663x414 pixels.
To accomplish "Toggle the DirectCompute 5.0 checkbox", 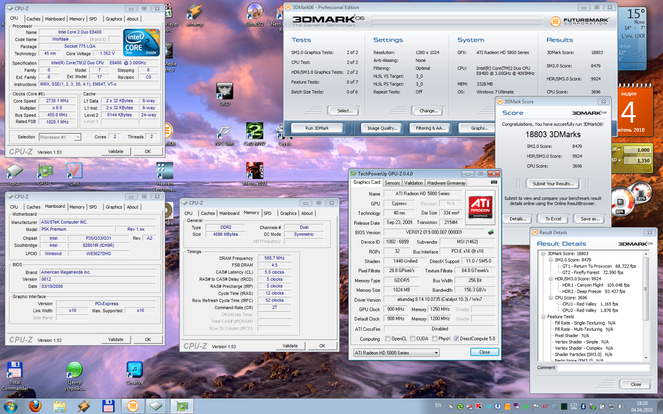I will (456, 339).
